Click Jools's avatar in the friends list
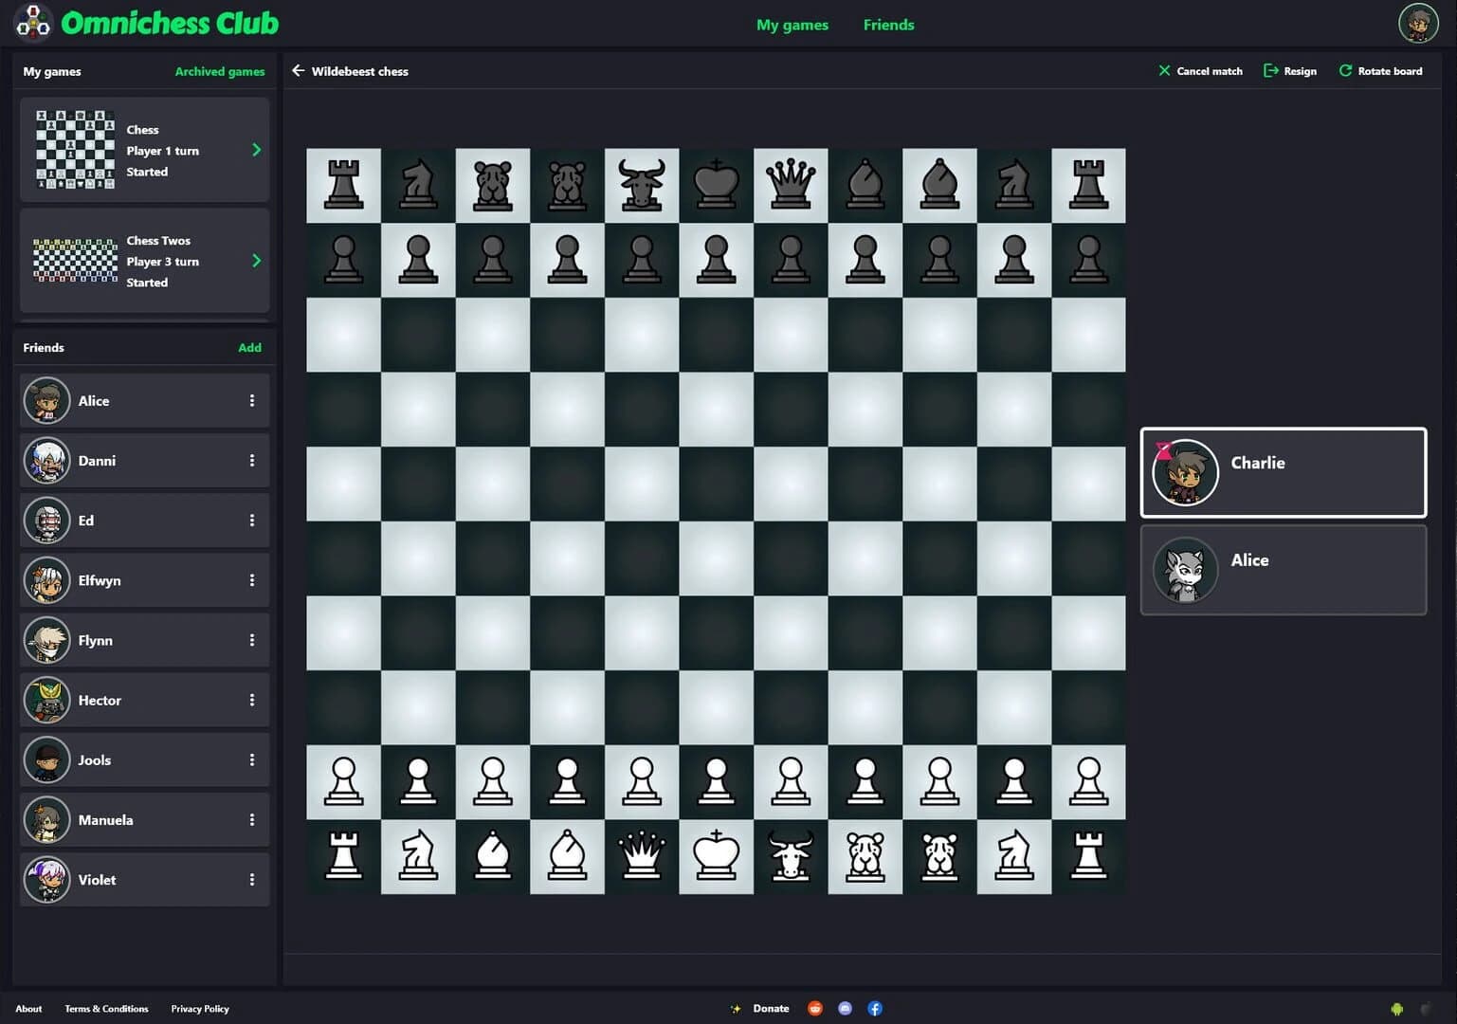 pos(46,759)
